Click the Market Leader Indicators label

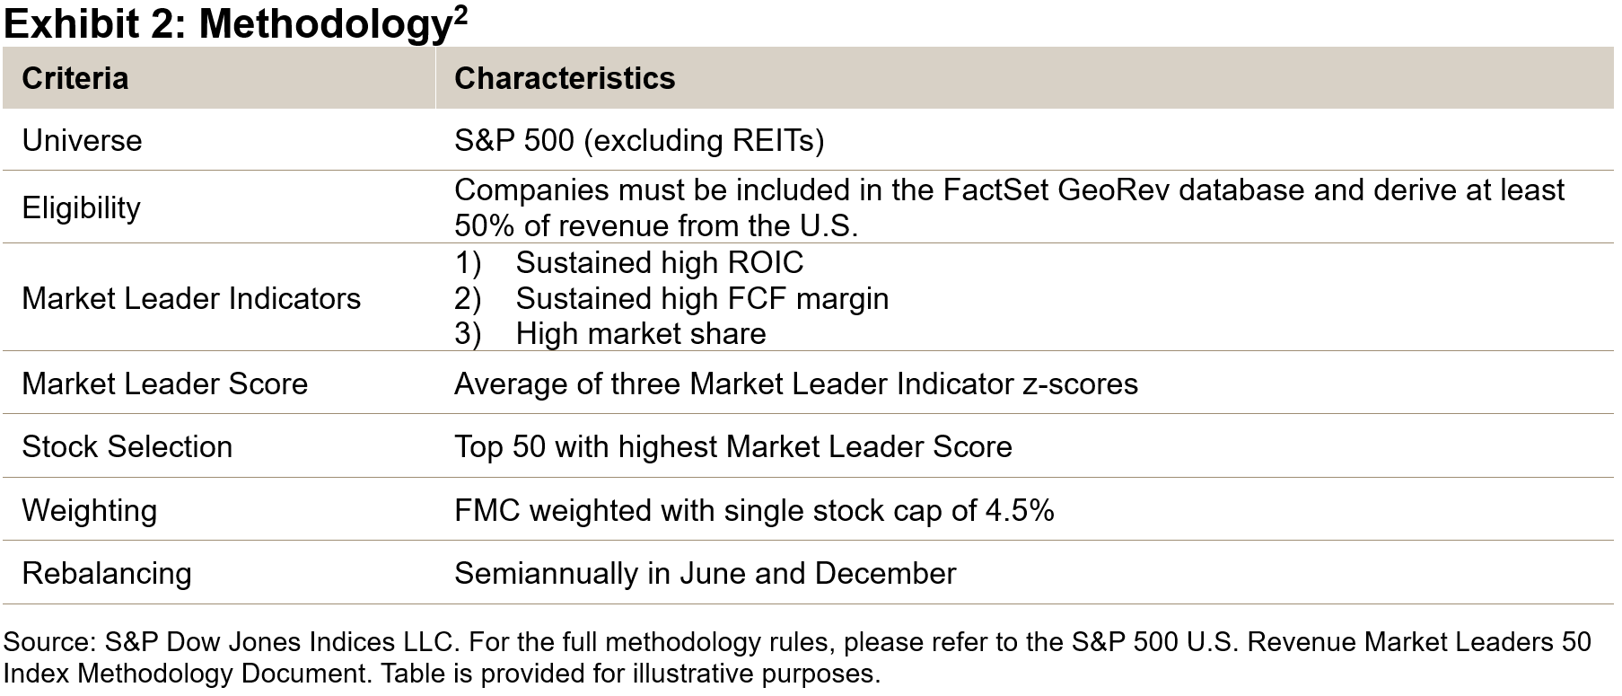(190, 299)
